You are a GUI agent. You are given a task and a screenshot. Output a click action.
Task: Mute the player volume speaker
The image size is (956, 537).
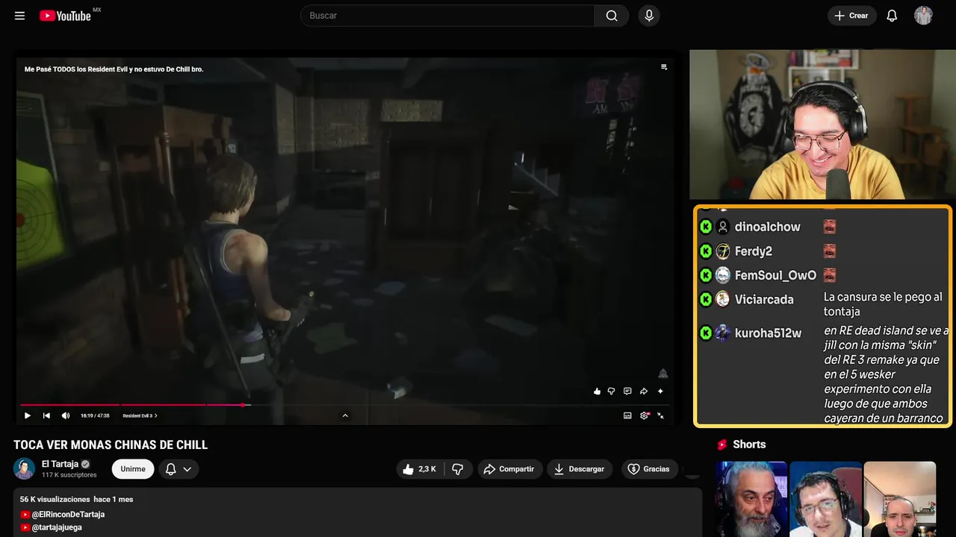click(x=66, y=415)
